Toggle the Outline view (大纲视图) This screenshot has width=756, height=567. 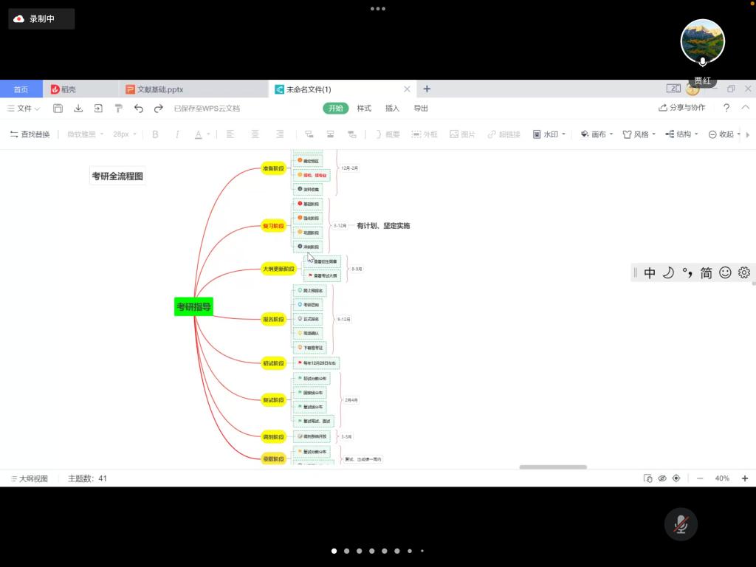[x=30, y=478]
